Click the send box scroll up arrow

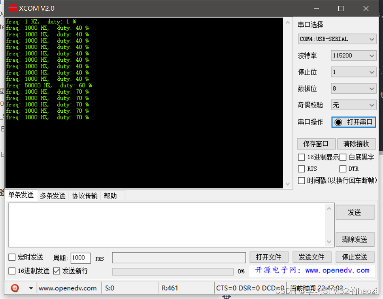[x=329, y=208]
